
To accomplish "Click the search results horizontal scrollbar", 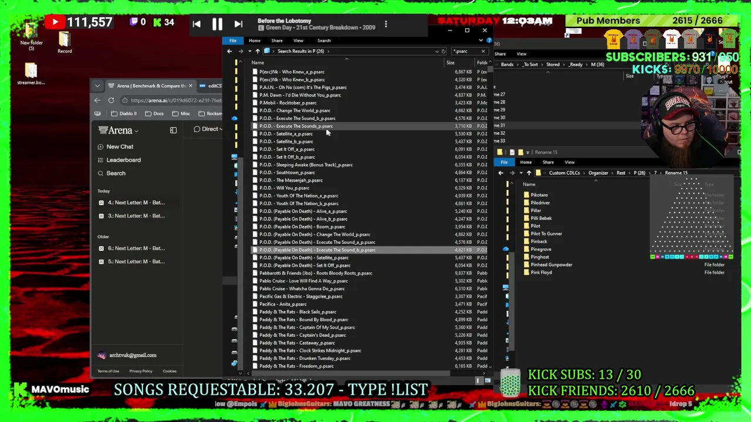I will 352,373.
